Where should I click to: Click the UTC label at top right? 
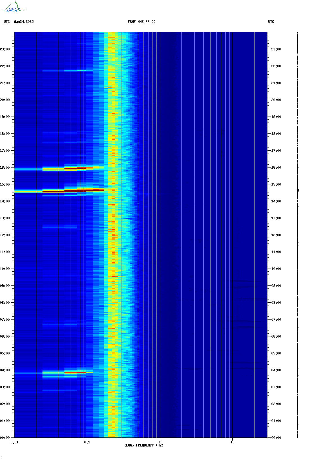point(271,22)
